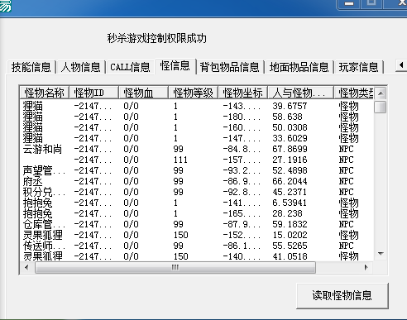Click the distance value 59.1832

click(290, 224)
